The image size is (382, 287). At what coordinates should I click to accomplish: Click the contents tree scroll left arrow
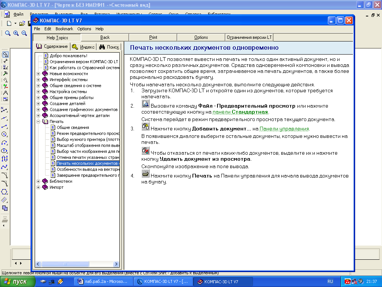click(x=38, y=264)
